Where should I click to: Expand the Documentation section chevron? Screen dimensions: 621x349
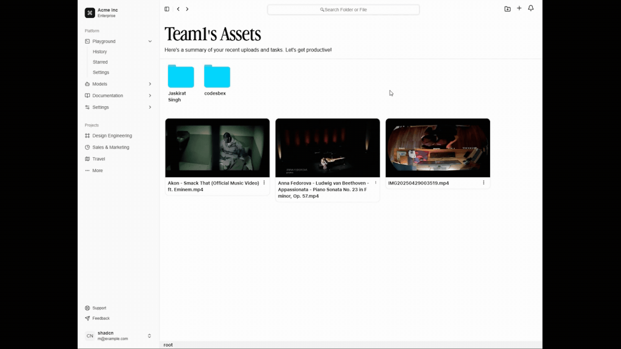[x=150, y=96]
